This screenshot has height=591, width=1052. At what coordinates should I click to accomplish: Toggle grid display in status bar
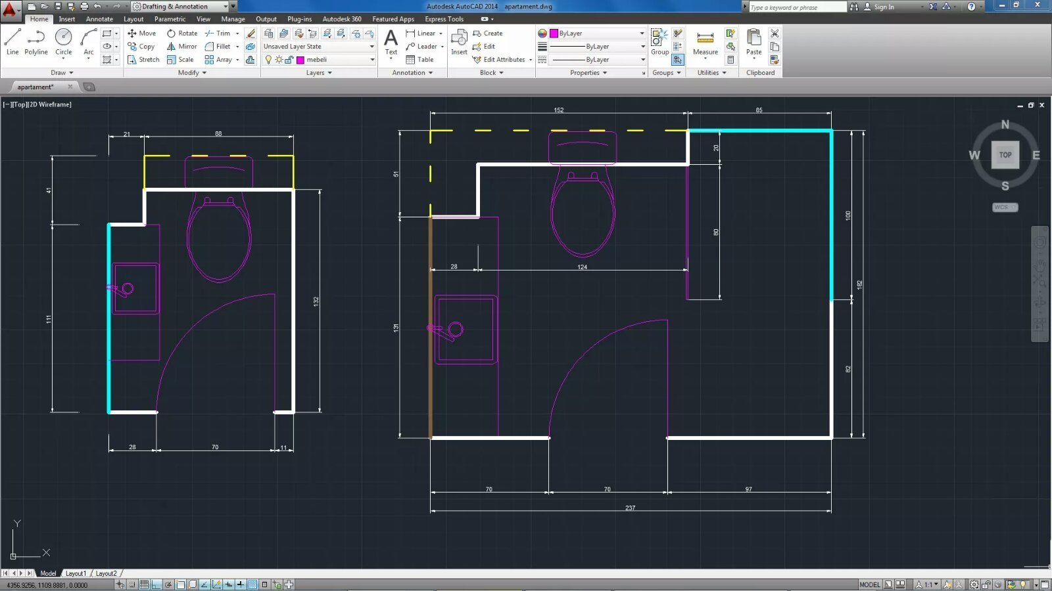tap(144, 584)
